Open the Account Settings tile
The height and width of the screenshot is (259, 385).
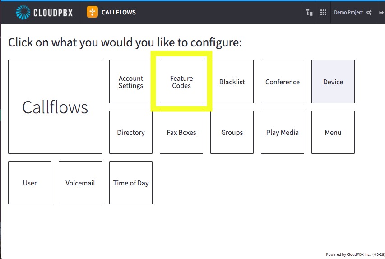click(131, 82)
